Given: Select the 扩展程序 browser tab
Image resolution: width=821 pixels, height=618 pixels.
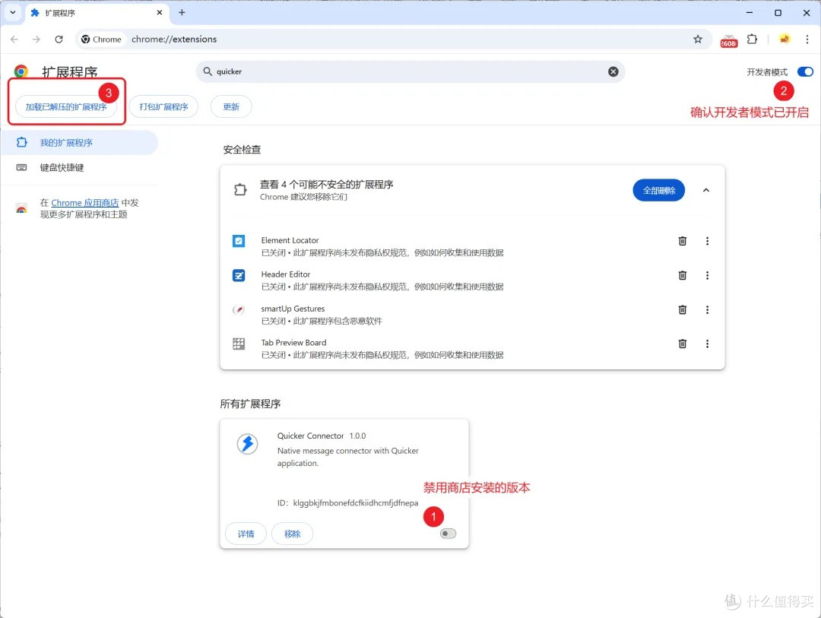Looking at the screenshot, I should [97, 13].
